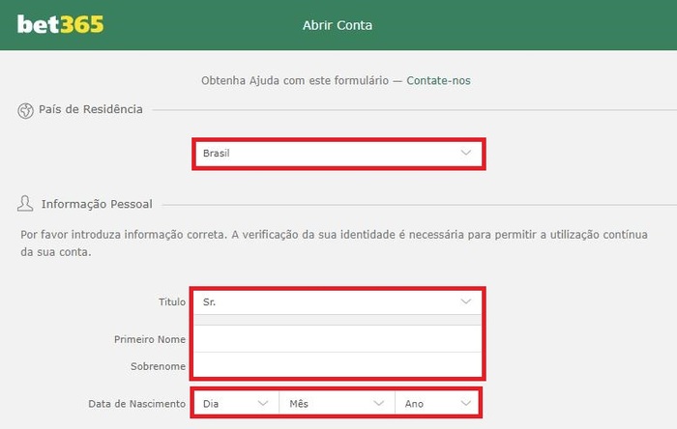Open the Contate-nos help link
Image resolution: width=677 pixels, height=429 pixels.
438,80
